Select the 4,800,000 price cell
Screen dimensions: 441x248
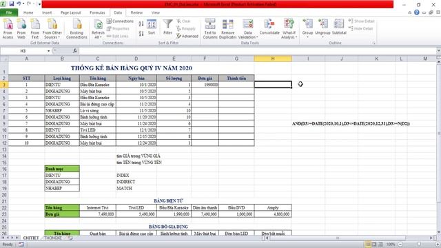pos(273,214)
